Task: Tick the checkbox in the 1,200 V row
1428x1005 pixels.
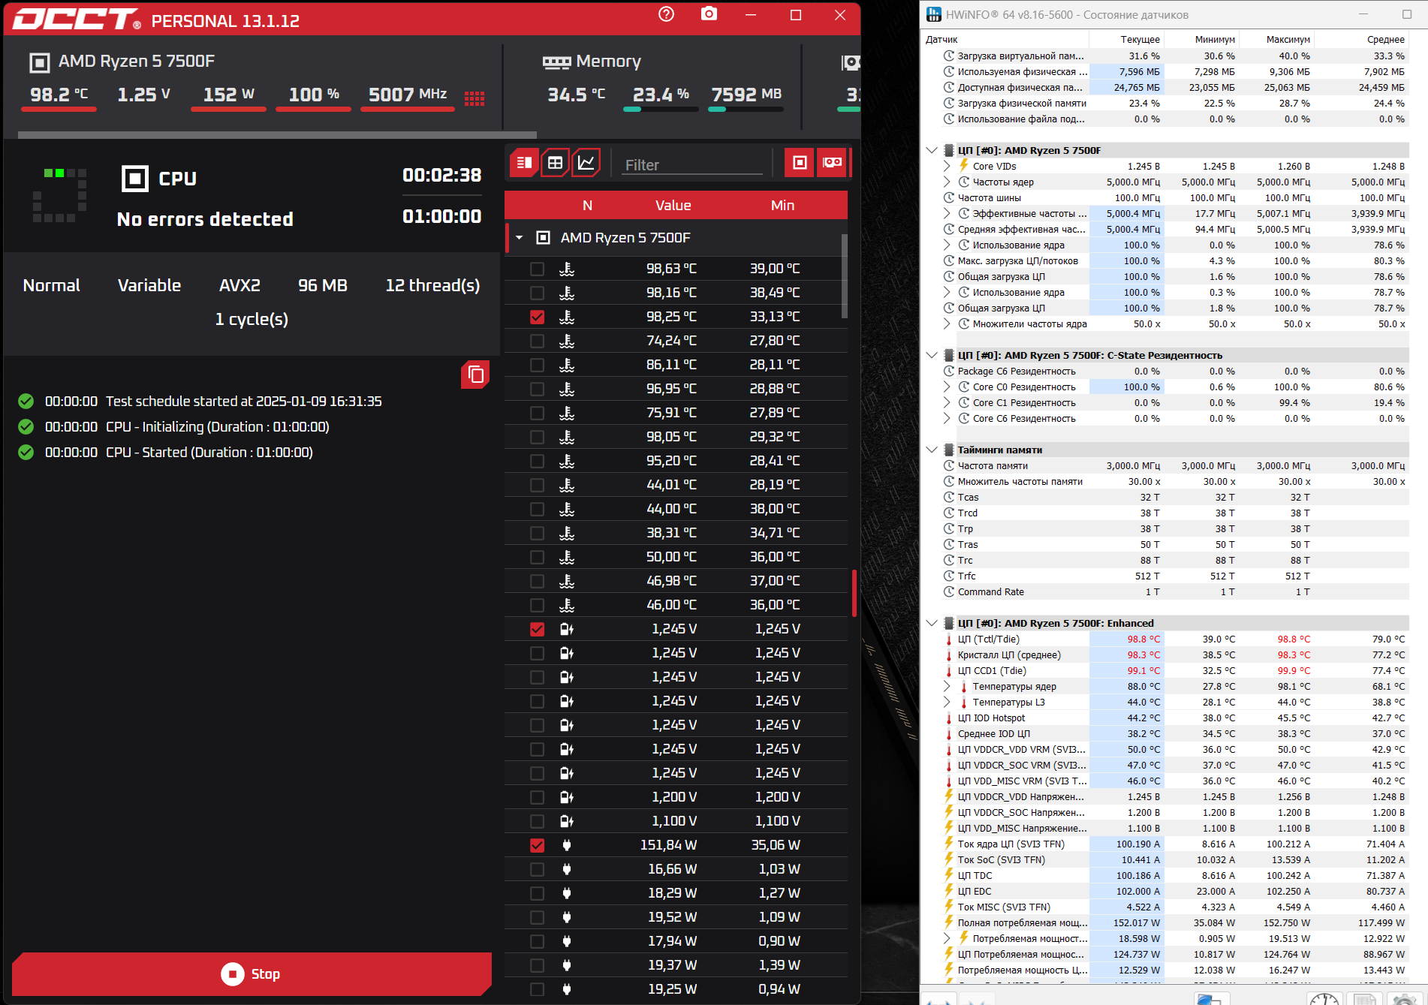Action: coord(537,797)
